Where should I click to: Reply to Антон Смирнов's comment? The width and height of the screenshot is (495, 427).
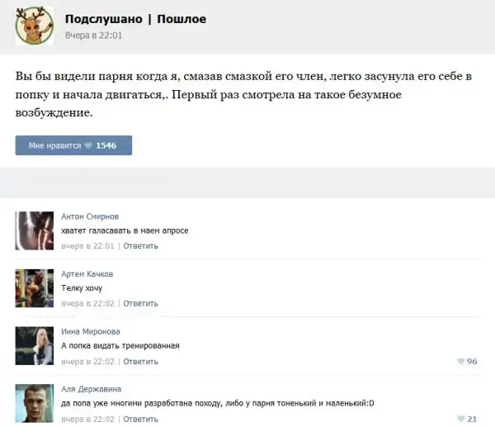pyautogui.click(x=140, y=246)
